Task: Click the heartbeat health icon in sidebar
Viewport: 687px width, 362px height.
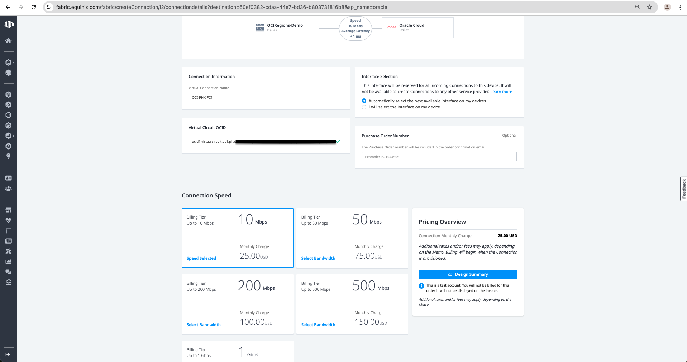Action: tap(8, 220)
